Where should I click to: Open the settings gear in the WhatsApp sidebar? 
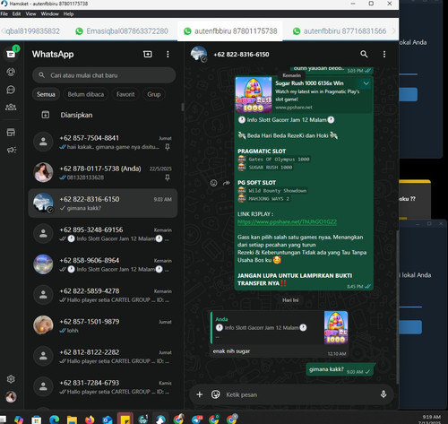coord(11,379)
